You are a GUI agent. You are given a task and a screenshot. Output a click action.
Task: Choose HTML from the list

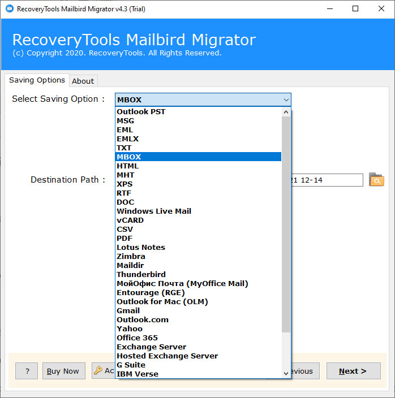pos(198,166)
